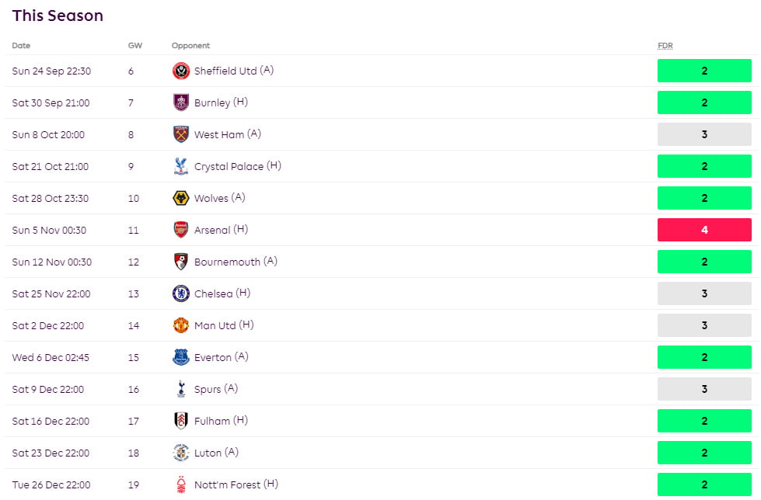761x500 pixels.
Task: Click the Opponent column header
Action: point(190,46)
